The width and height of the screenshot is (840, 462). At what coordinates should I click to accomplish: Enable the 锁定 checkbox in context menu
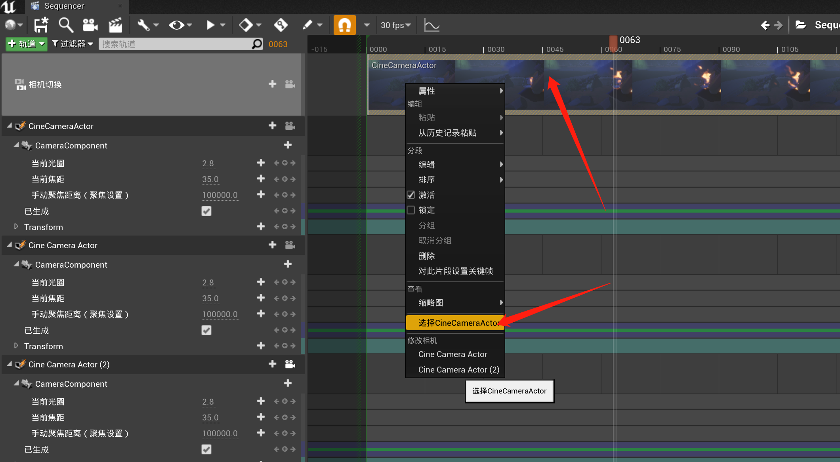coord(411,210)
